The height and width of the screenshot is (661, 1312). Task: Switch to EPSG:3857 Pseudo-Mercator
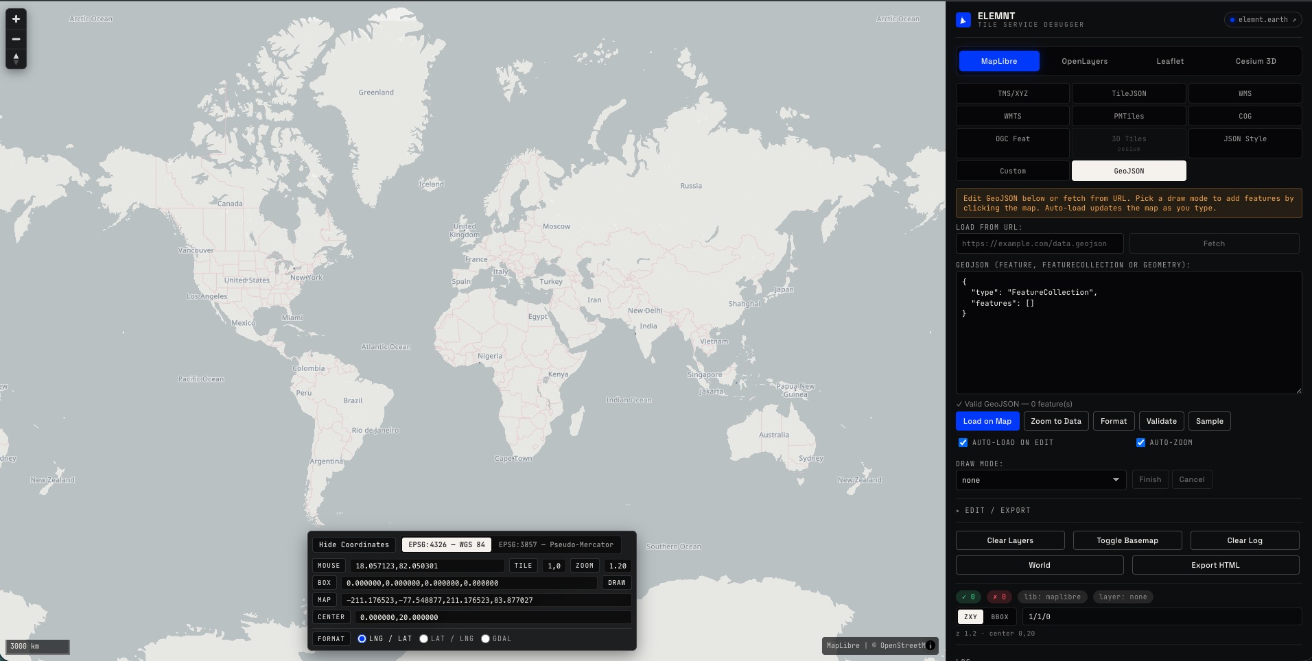coord(556,544)
